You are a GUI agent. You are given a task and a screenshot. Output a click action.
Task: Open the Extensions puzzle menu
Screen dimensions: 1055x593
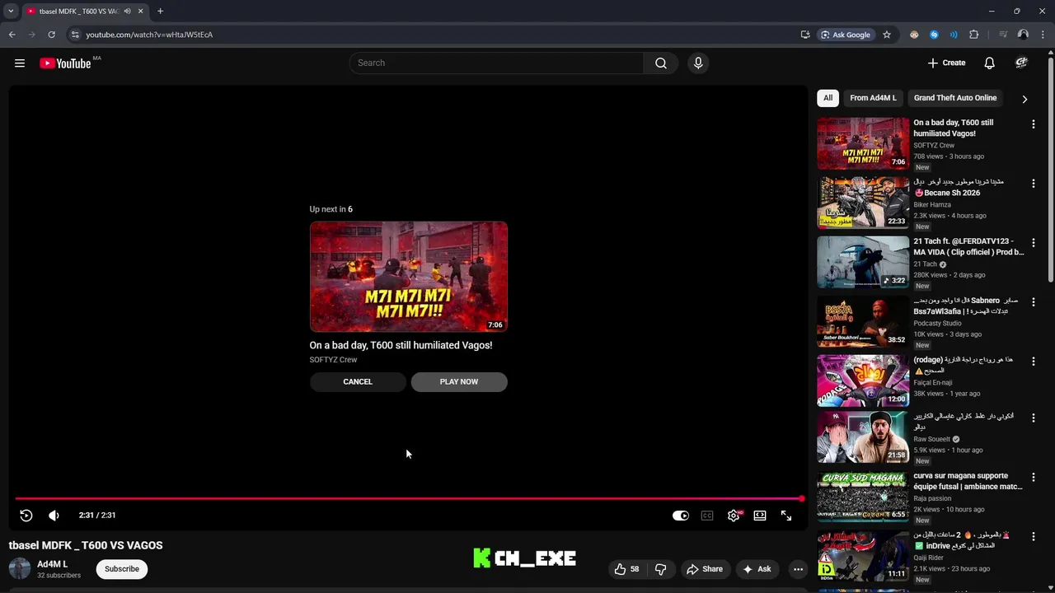974,35
